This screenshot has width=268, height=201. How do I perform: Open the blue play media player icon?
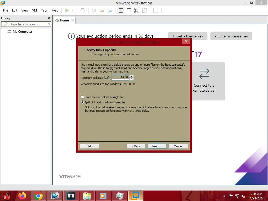55,196
